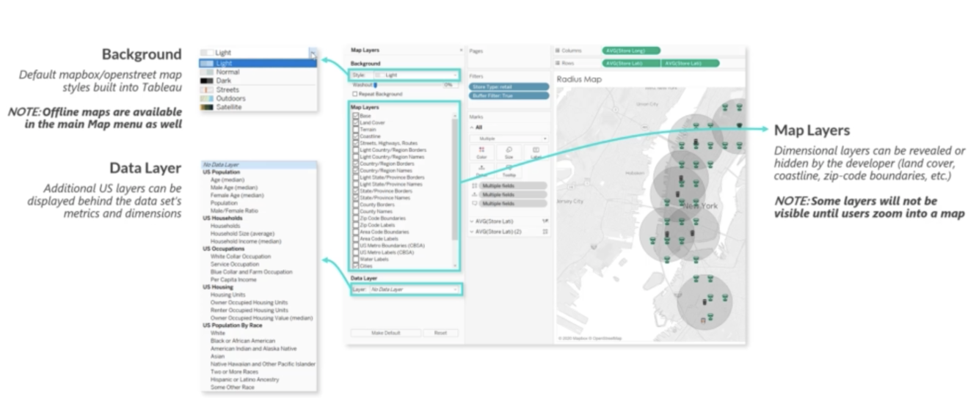This screenshot has width=979, height=401.
Task: Select White Collar Occupation data layer
Action: coord(241,257)
